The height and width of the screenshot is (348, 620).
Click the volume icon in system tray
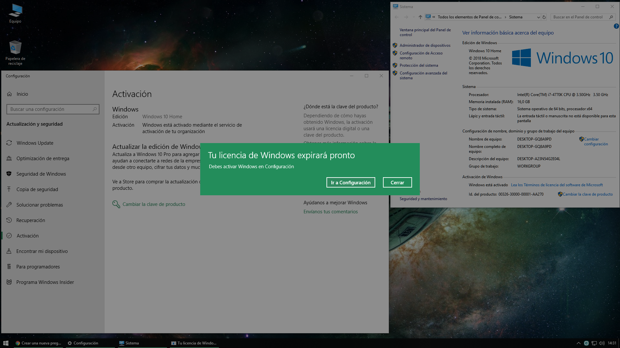click(602, 343)
